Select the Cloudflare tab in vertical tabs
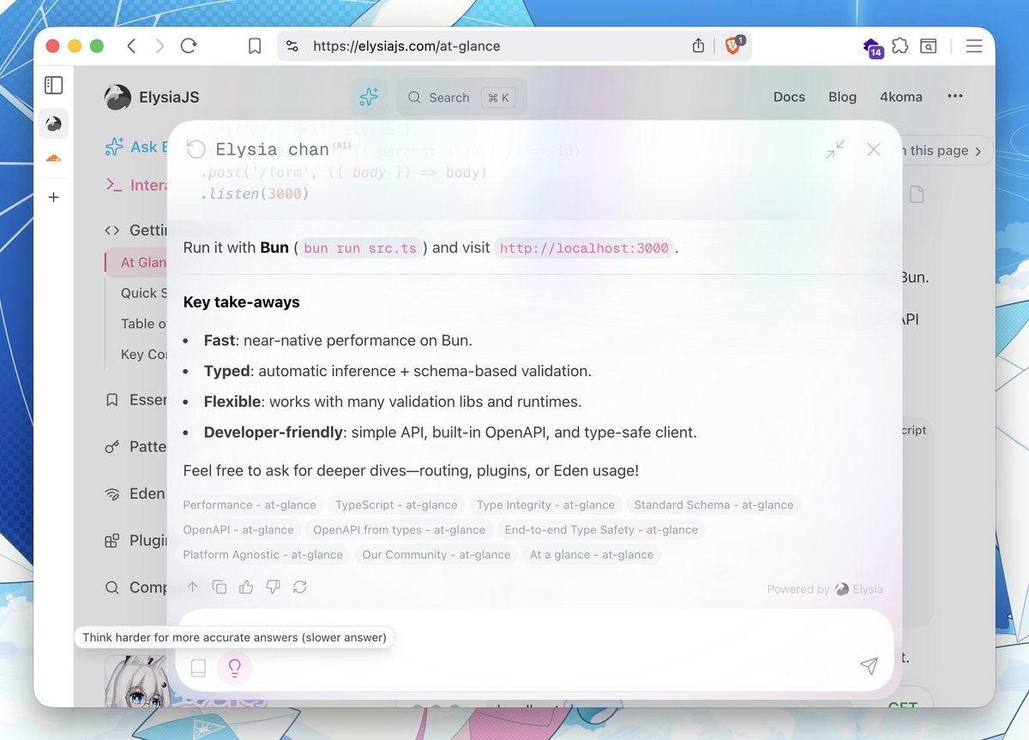The height and width of the screenshot is (740, 1029). tap(53, 158)
